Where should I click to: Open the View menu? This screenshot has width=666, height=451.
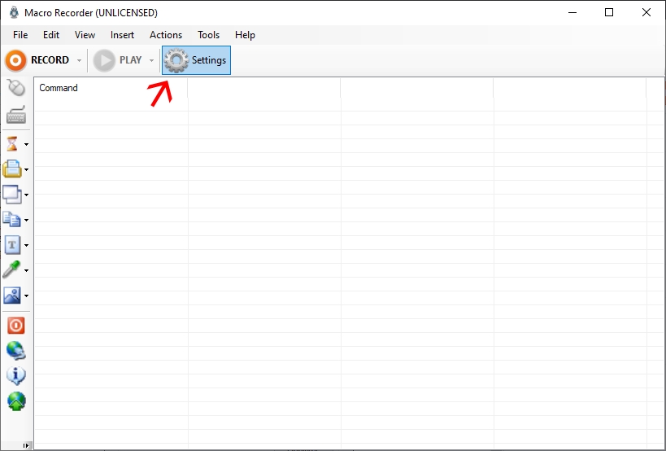85,35
